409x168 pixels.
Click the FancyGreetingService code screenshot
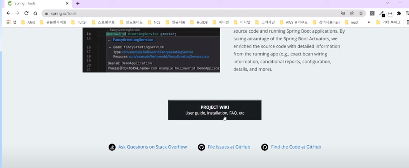pos(151,50)
